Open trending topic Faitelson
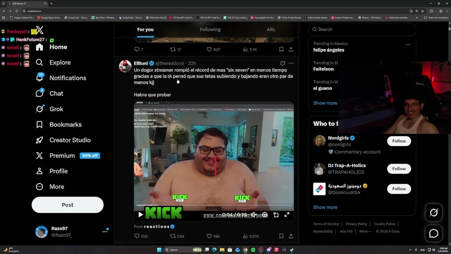 point(323,69)
